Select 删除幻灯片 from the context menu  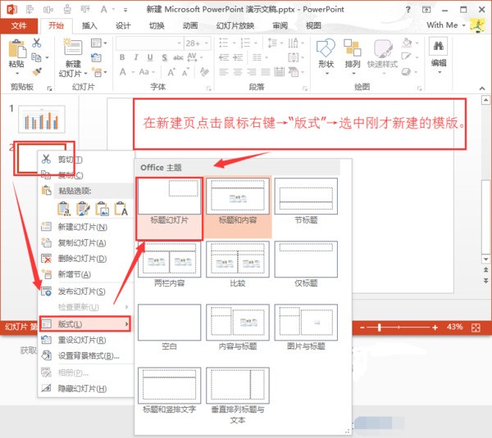click(81, 259)
